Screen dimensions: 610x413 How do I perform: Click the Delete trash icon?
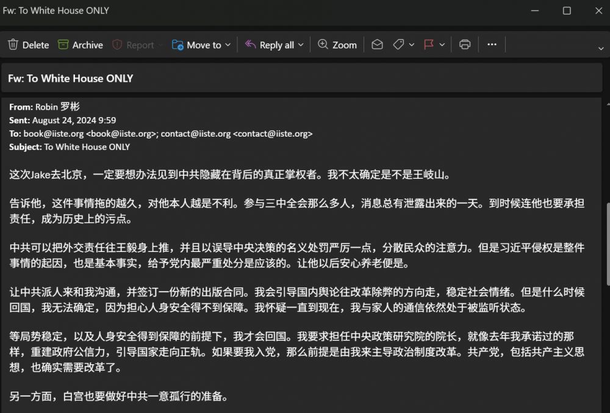click(x=13, y=45)
